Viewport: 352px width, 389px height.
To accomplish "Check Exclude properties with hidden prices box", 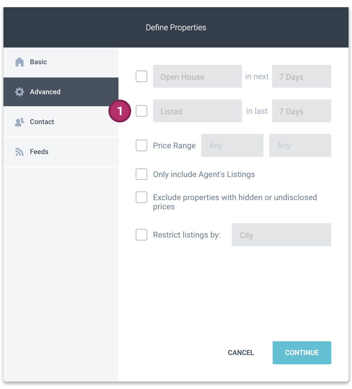I will click(x=141, y=197).
